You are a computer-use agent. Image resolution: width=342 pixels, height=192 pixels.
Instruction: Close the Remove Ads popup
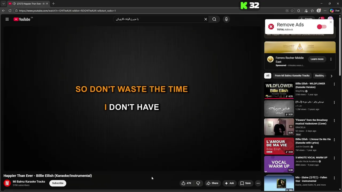(x=331, y=22)
